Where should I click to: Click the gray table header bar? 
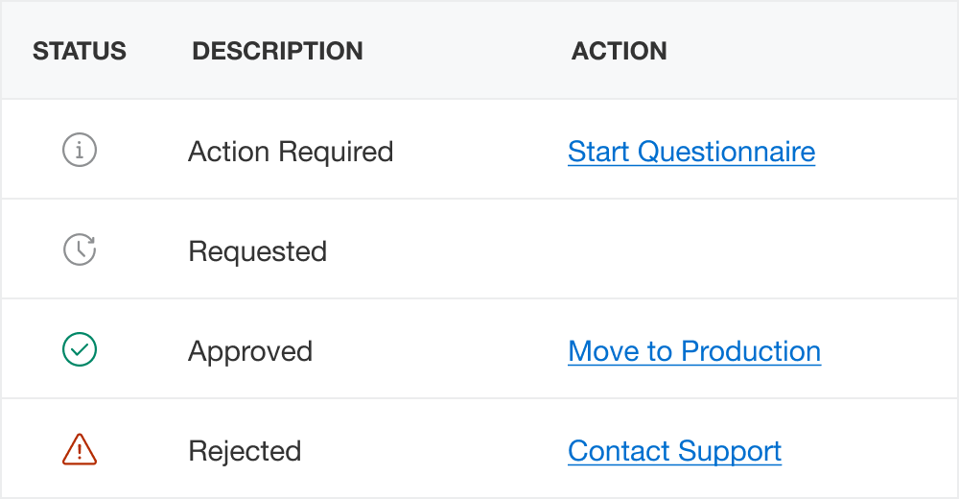pos(815,51)
